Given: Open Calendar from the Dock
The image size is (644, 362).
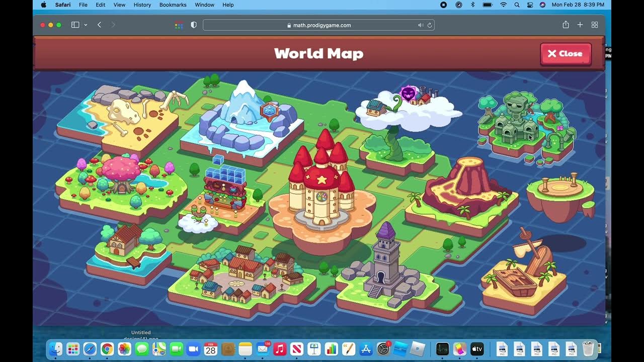Looking at the screenshot, I should pyautogui.click(x=210, y=349).
